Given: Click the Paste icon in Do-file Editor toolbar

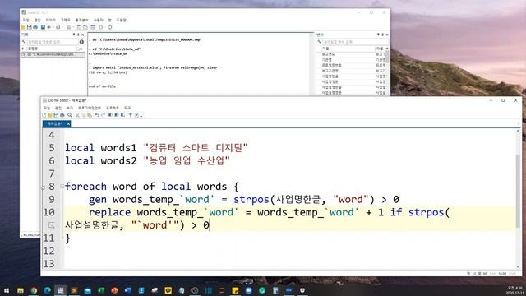Looking at the screenshot, I should (90, 115).
